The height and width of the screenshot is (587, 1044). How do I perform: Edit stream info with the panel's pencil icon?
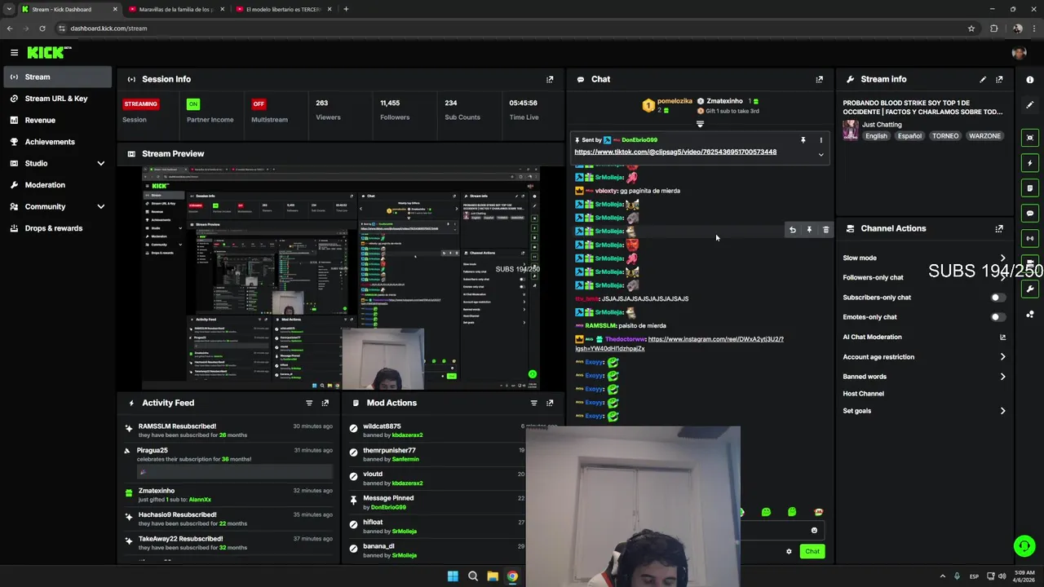pyautogui.click(x=983, y=79)
